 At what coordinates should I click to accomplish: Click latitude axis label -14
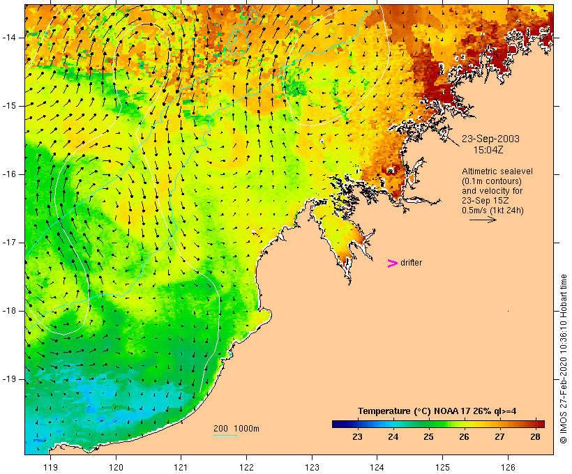tap(9, 38)
